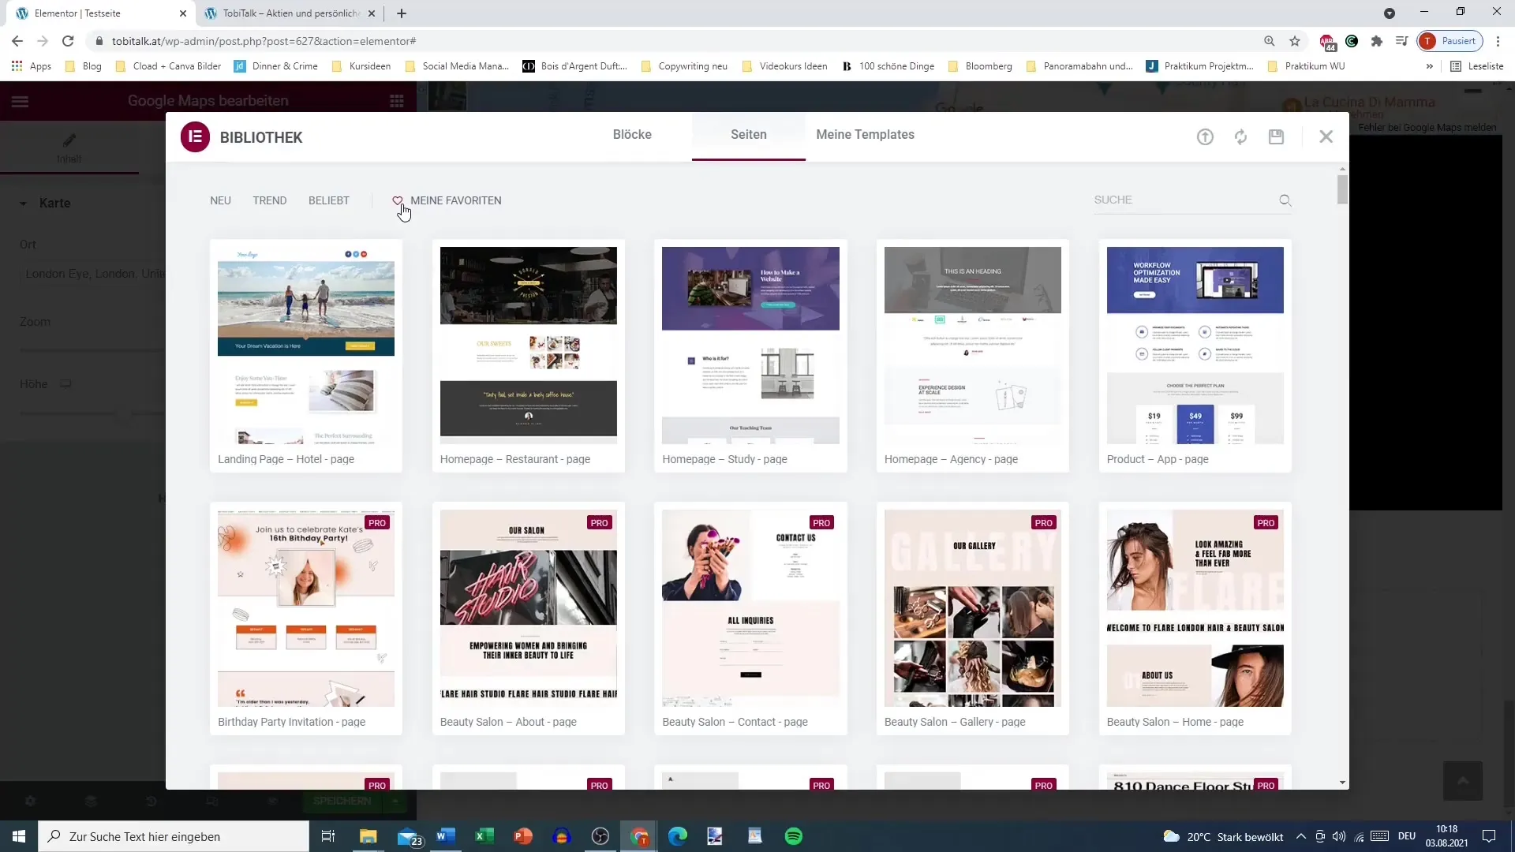Screen dimensions: 1515x852
Task: Click the address bar URL
Action: (x=264, y=41)
